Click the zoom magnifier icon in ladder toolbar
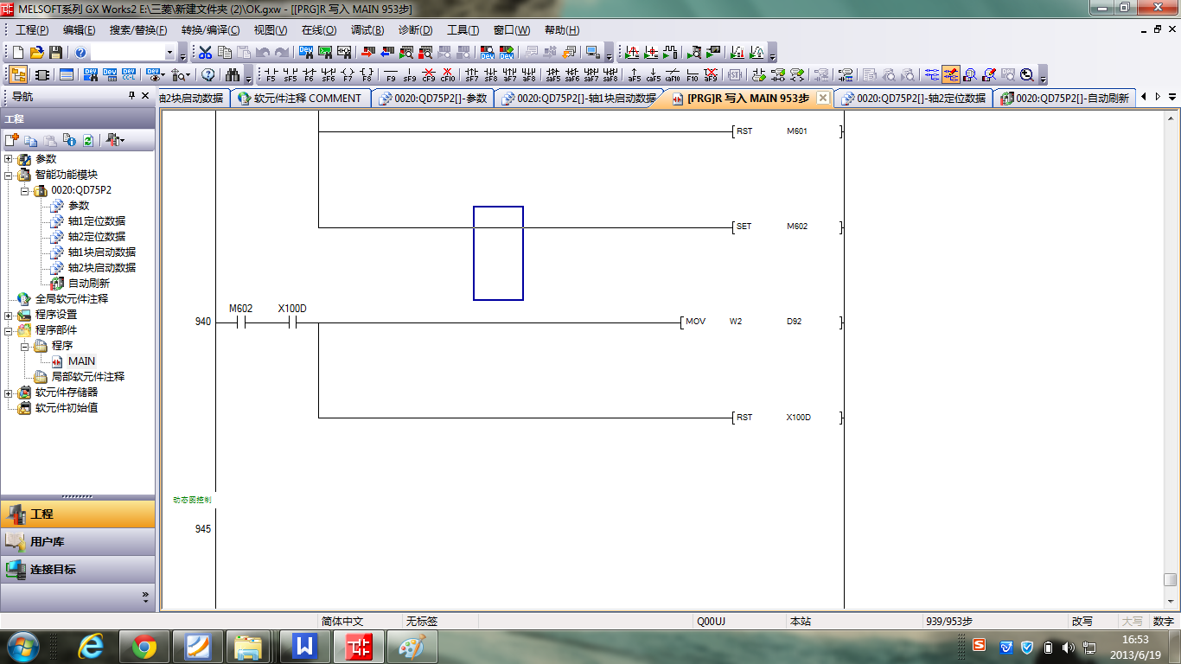 (x=1027, y=74)
